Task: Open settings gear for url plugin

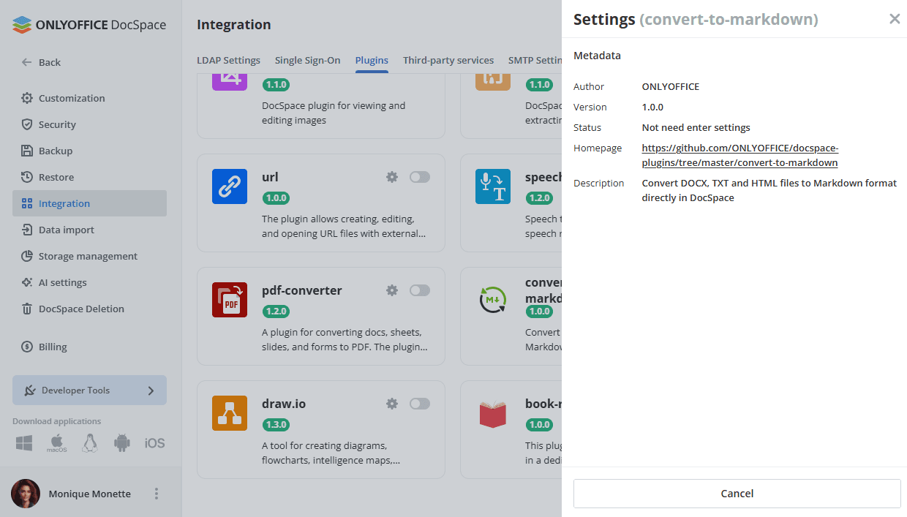Action: click(x=392, y=177)
